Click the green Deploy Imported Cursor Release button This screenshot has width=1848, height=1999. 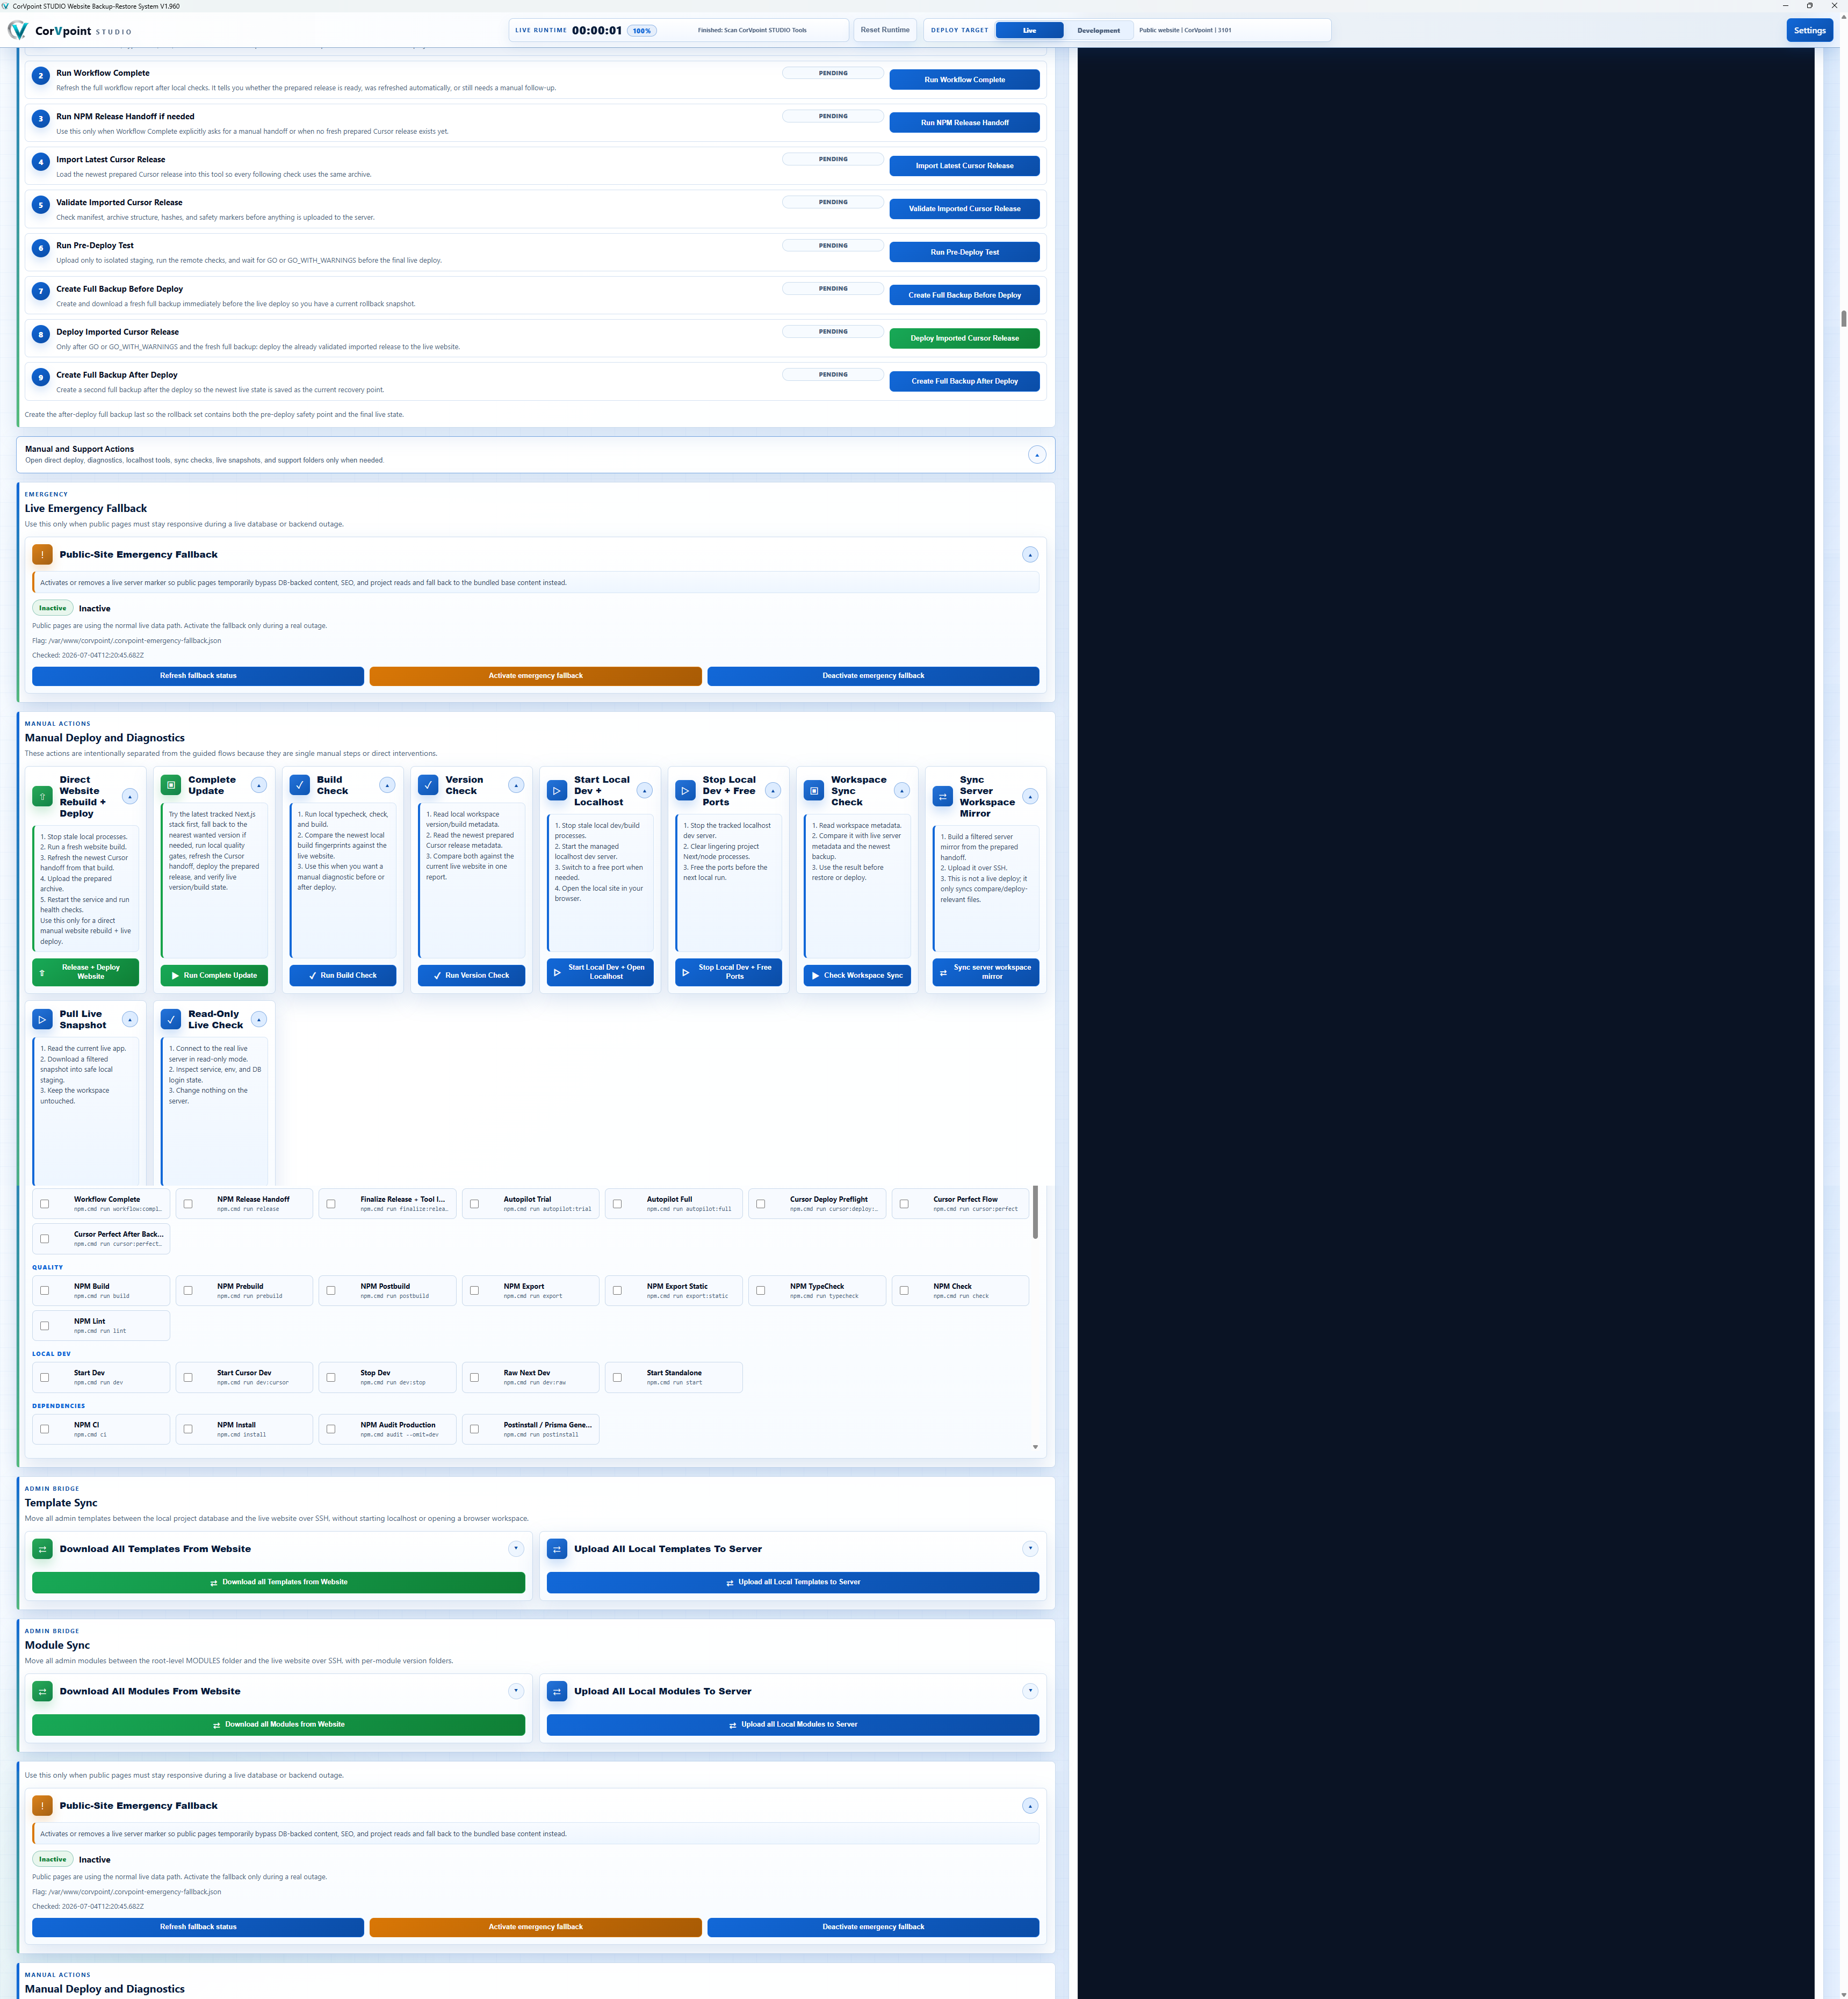coord(964,338)
